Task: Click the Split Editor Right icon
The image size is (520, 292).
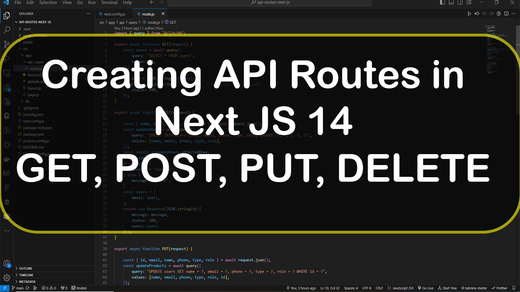Action: coord(506,14)
